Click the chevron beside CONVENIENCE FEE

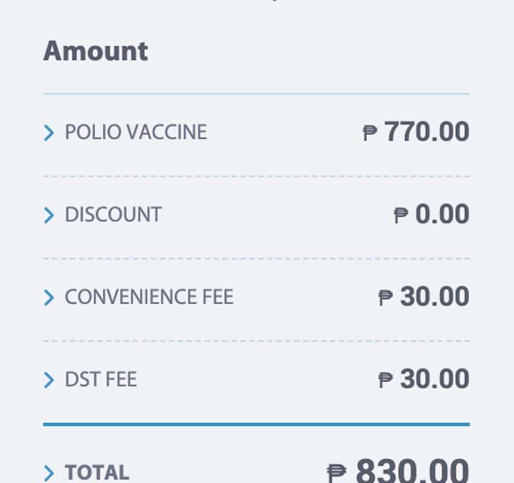click(49, 298)
